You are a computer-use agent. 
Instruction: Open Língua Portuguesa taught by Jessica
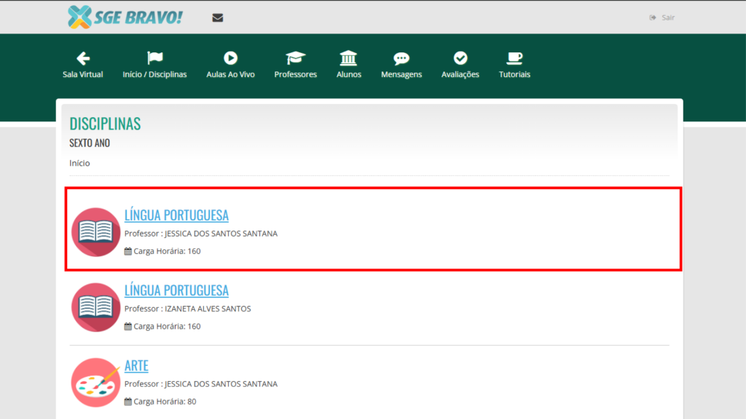[x=176, y=215]
